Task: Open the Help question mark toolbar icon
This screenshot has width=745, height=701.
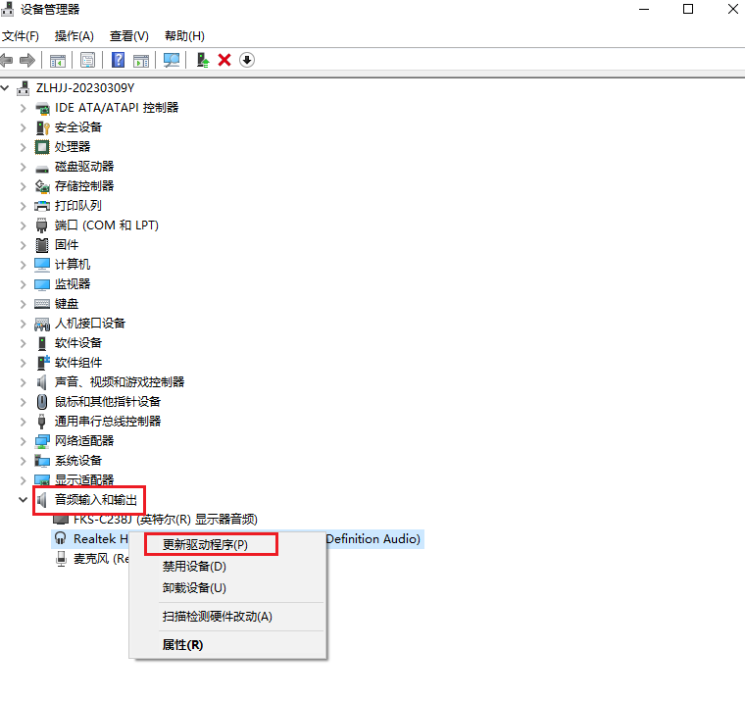Action: [118, 60]
